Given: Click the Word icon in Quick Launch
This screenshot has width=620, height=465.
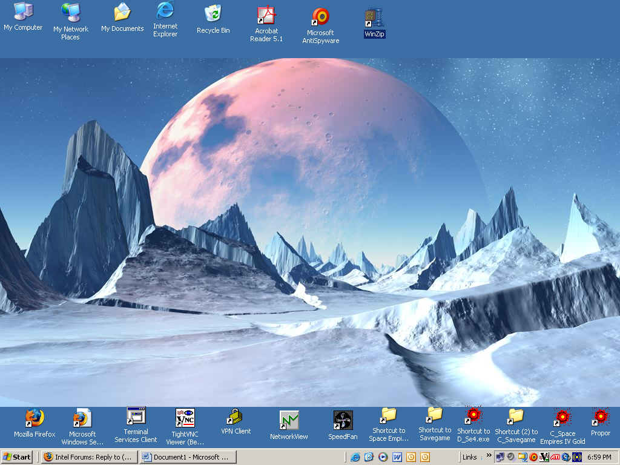Looking at the screenshot, I should 397,457.
